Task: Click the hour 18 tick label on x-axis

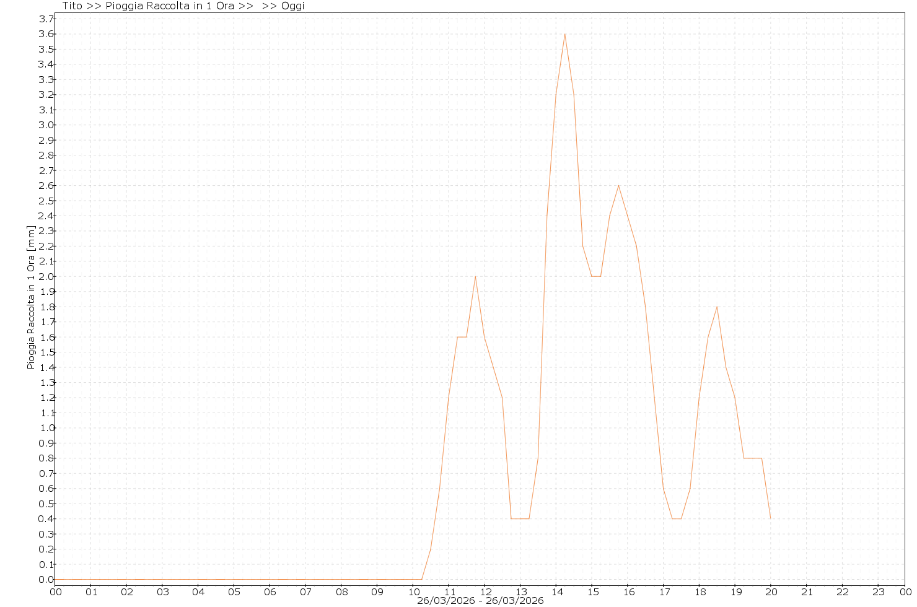Action: [699, 592]
